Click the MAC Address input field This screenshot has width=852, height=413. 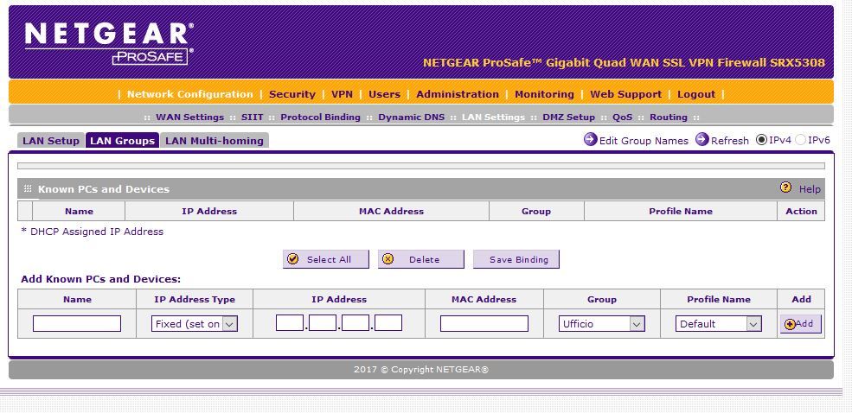pyautogui.click(x=484, y=323)
